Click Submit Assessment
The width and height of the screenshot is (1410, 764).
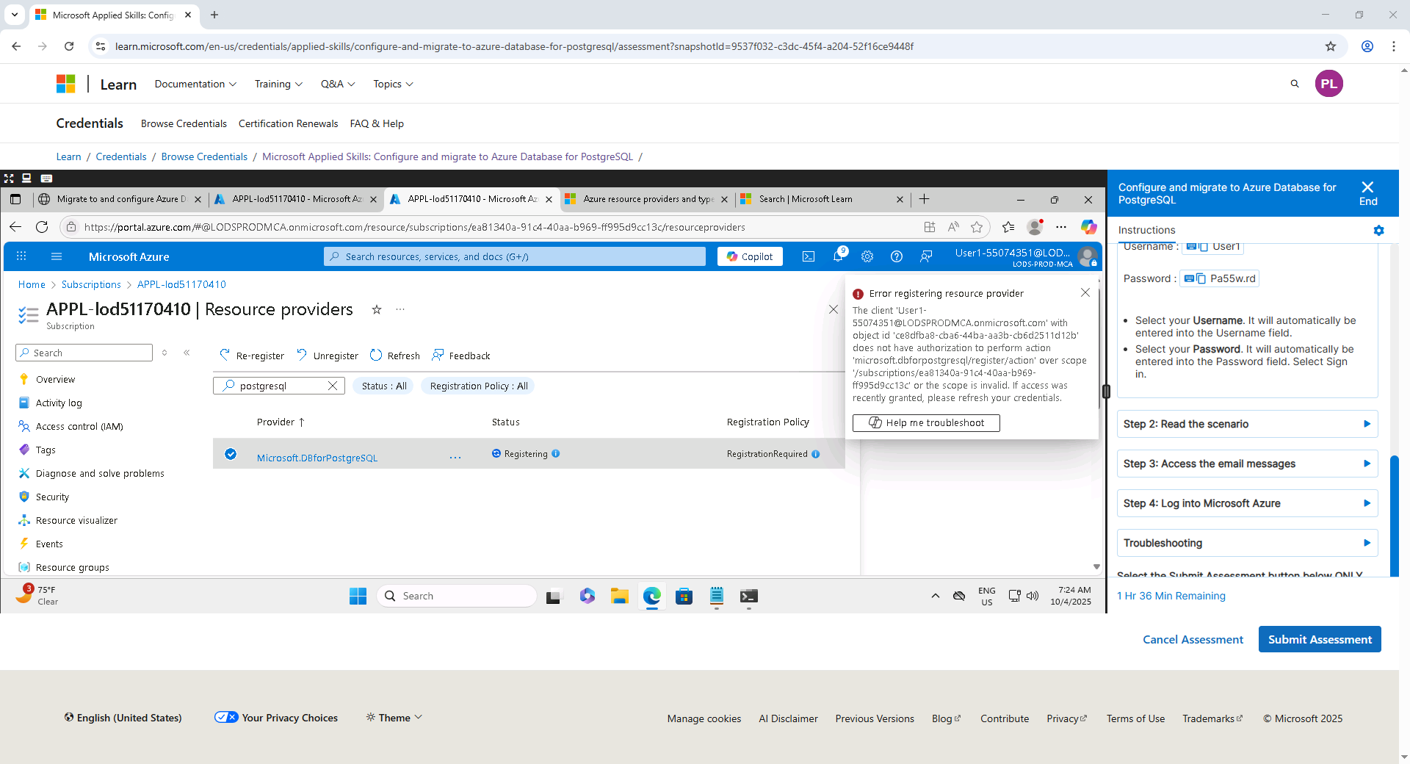(1320, 639)
